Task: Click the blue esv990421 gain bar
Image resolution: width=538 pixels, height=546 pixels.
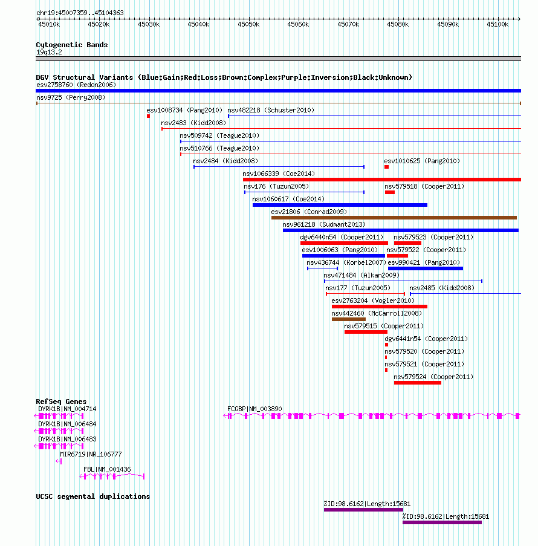Action: 426,268
